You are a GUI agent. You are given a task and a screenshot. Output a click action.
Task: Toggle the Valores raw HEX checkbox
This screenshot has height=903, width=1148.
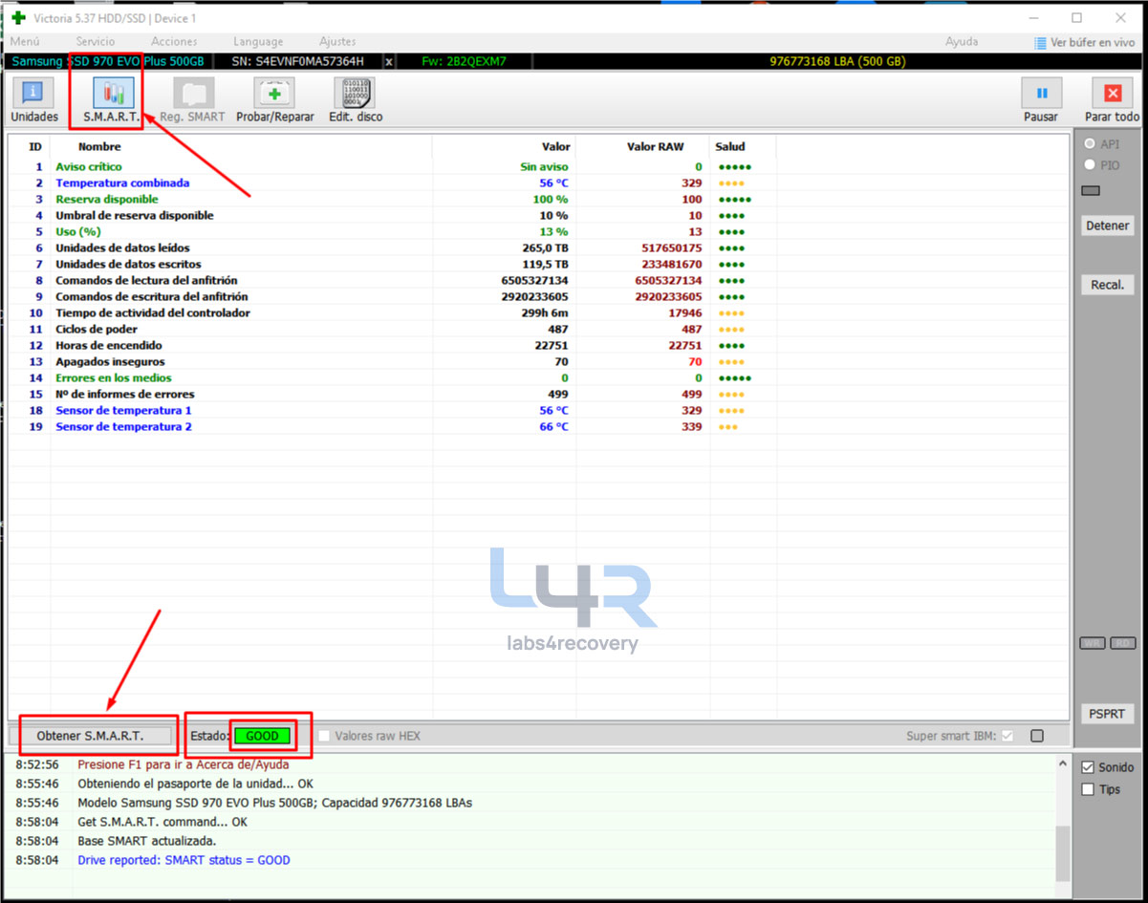[x=325, y=736]
